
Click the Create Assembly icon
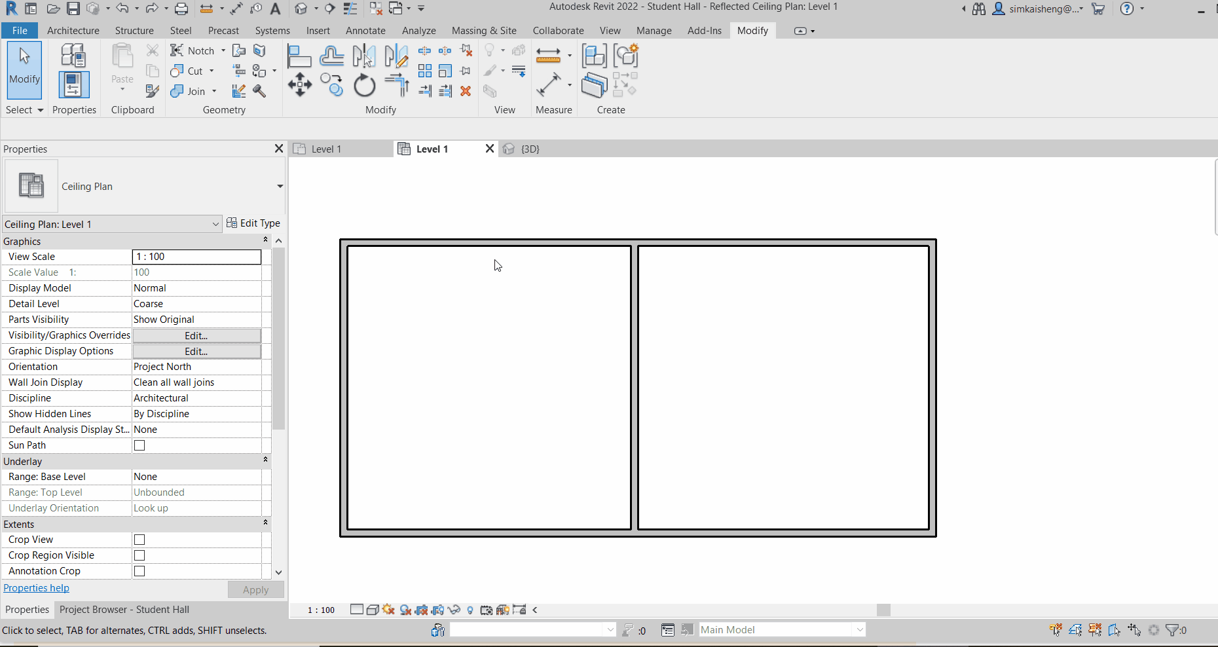pos(594,56)
